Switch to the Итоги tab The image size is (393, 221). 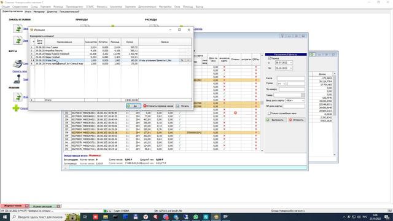(28, 12)
